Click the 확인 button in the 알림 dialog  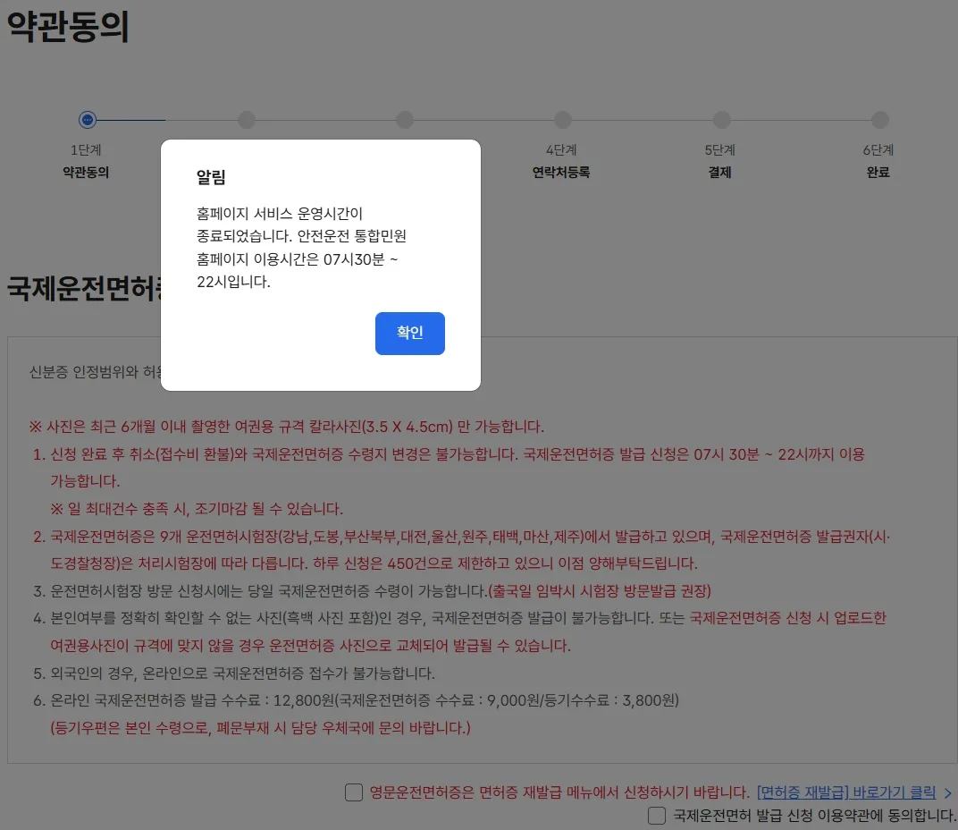pyautogui.click(x=410, y=334)
